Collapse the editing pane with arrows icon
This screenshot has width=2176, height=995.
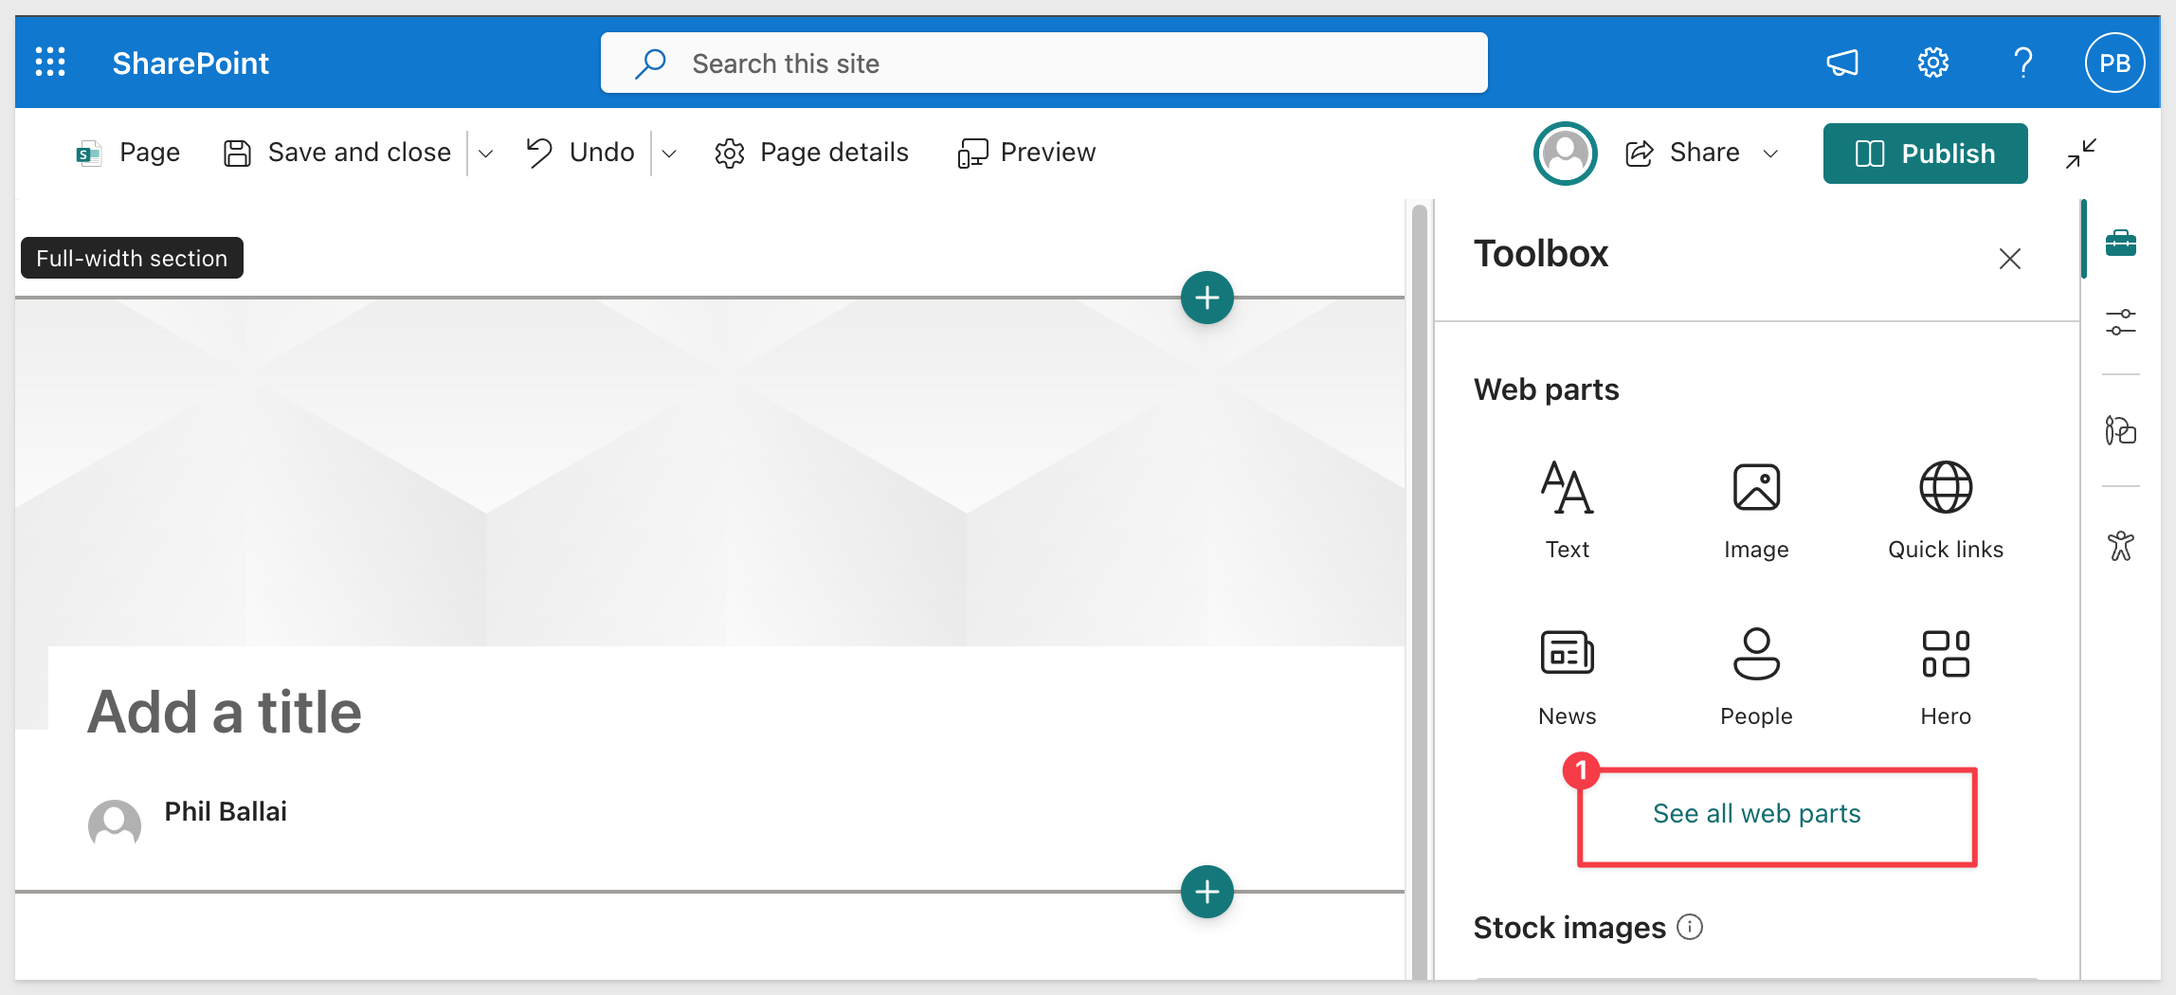coord(2081,154)
